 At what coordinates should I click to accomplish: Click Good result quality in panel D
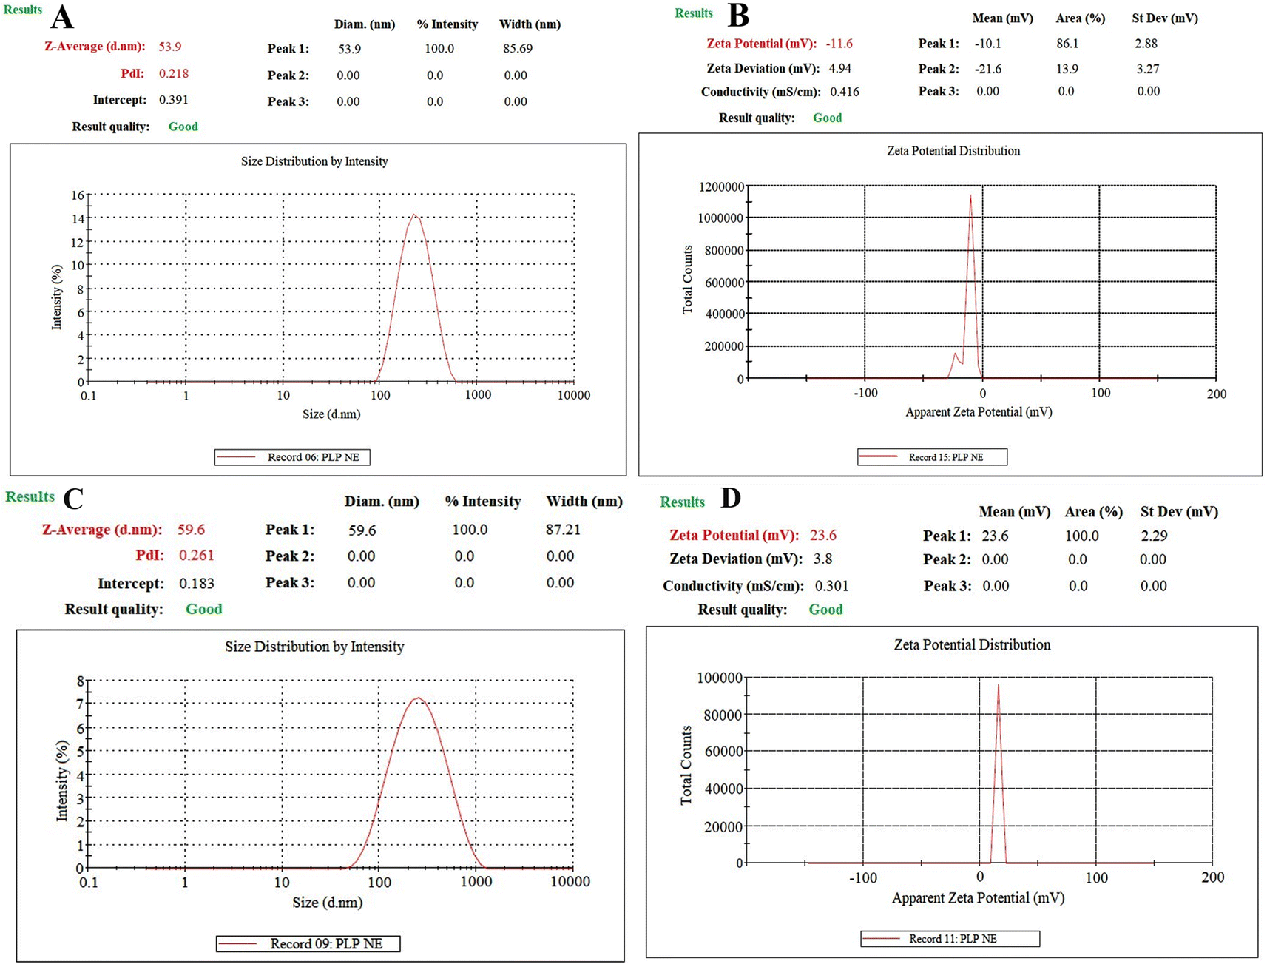click(x=825, y=610)
